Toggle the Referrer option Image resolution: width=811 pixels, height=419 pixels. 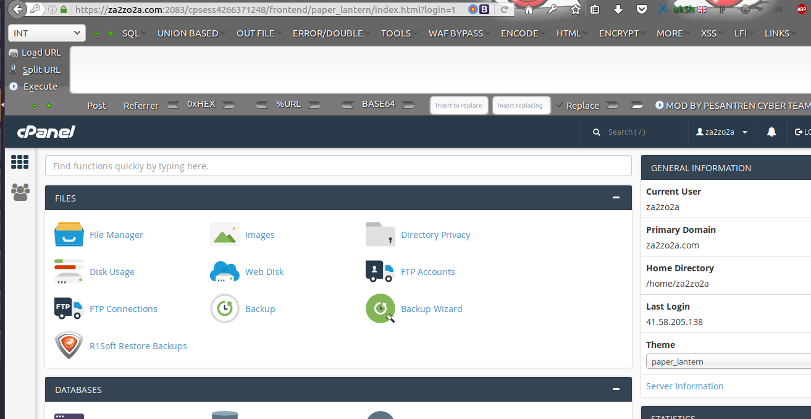[x=141, y=106]
